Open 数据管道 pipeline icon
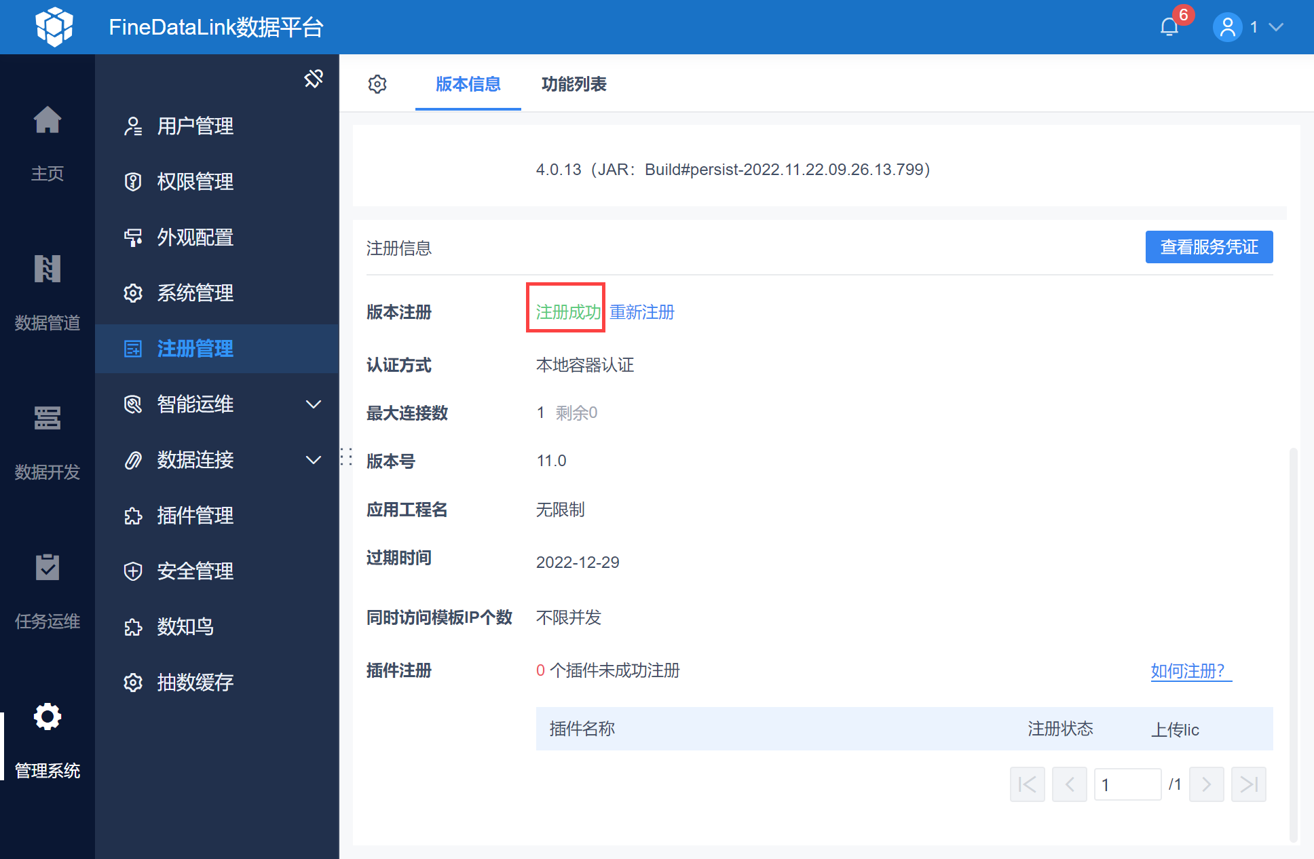1314x859 pixels. pyautogui.click(x=48, y=269)
